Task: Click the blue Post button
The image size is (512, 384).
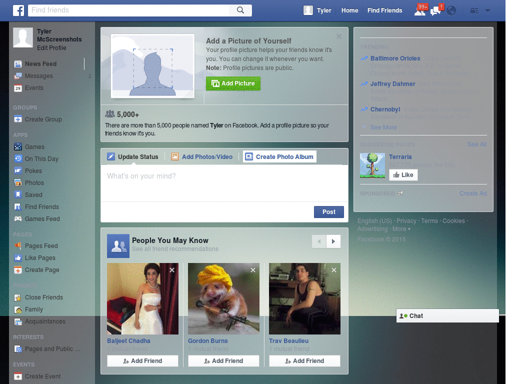Action: pos(329,212)
